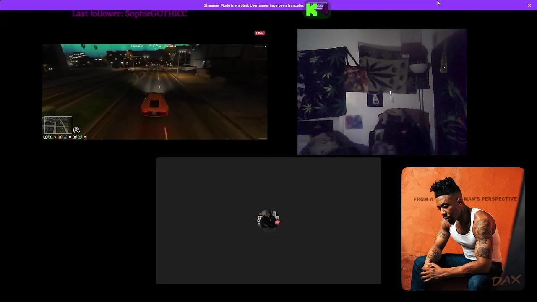
Task: Click 'Last follower: SophieGOTHICC' text
Action: [129, 13]
